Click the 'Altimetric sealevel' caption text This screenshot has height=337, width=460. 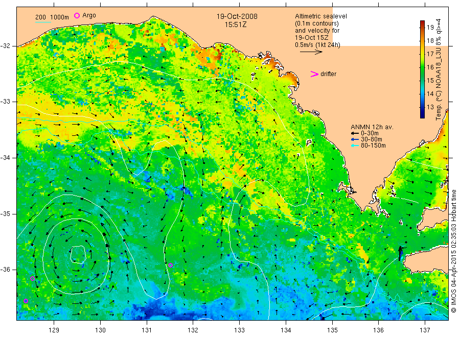click(320, 16)
